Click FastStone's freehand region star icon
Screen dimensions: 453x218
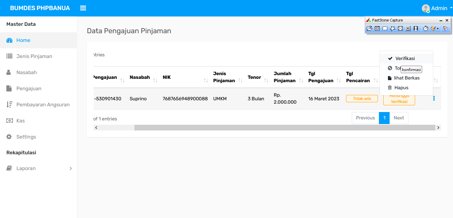pos(393,29)
